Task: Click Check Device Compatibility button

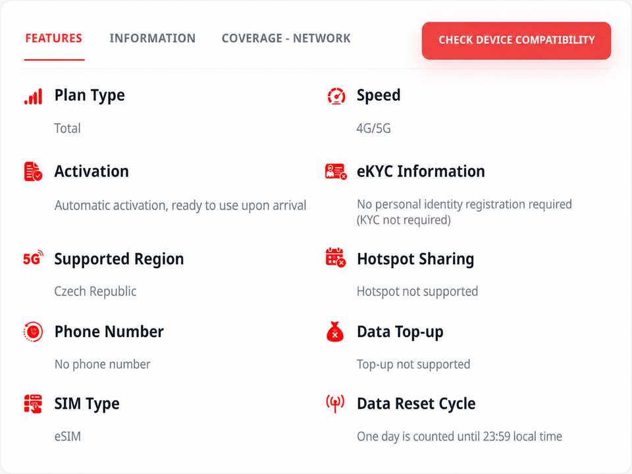Action: point(516,41)
